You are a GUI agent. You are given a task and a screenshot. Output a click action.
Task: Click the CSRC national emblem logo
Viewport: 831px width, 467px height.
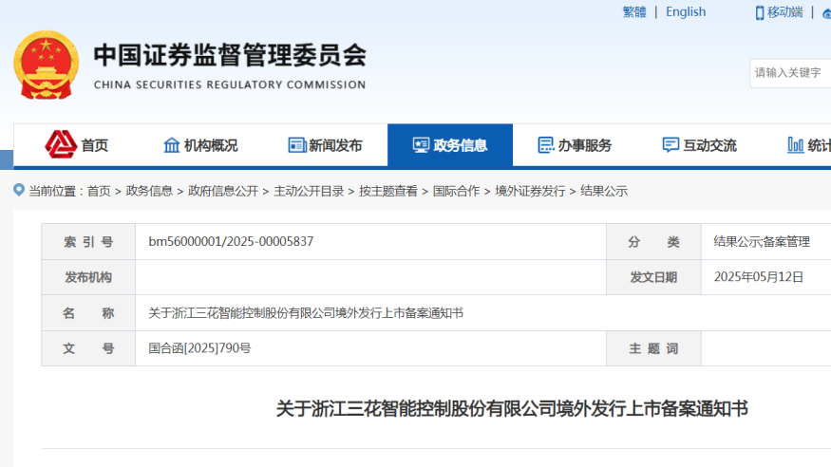click(47, 65)
